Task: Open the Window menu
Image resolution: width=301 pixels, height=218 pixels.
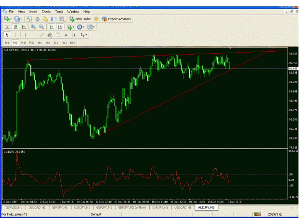Action: tap(73, 12)
